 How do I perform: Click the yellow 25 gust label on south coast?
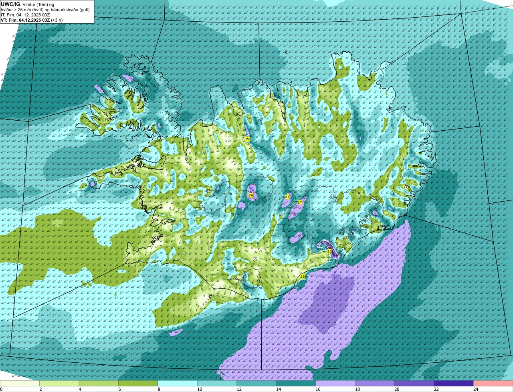(x=303, y=277)
